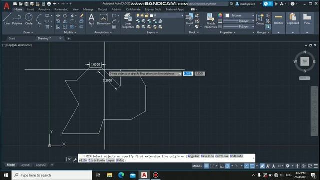This screenshot has height=180, width=320.
Task: Click the Undo arrow icon
Action: click(55, 4)
